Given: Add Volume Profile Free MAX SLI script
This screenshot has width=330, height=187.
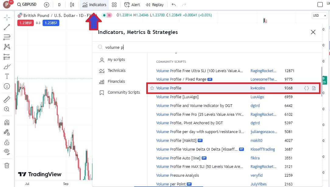Looking at the screenshot, I should click(200, 167).
